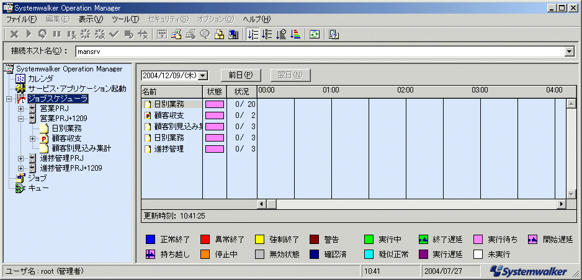Click the 前日(P) previous day button
The image size is (582, 280).
(241, 75)
